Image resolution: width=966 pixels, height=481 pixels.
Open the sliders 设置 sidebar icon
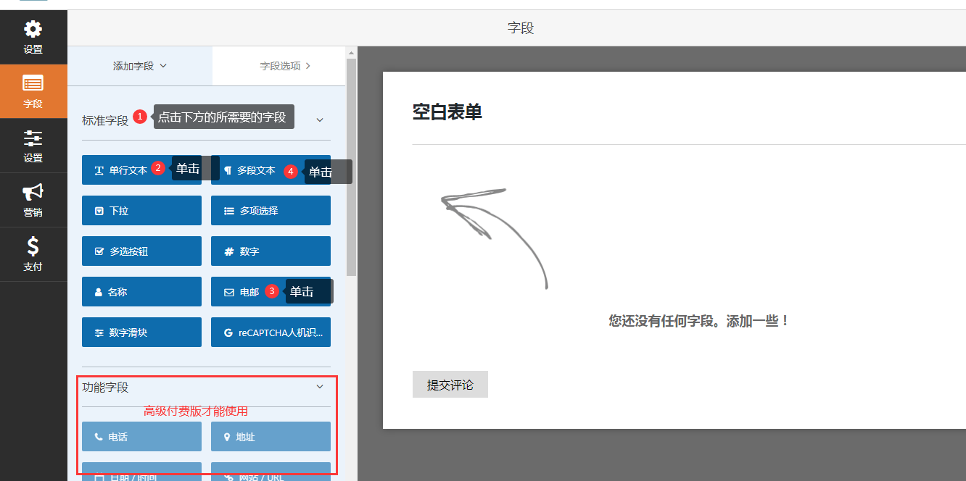click(33, 146)
